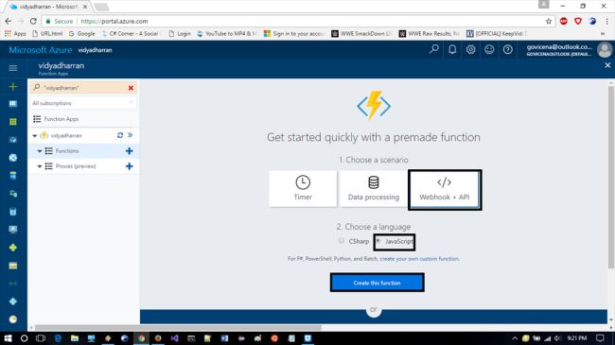Viewport: 615px width, 345px height.
Task: Add a new function with Functions plus
Action: 129,151
